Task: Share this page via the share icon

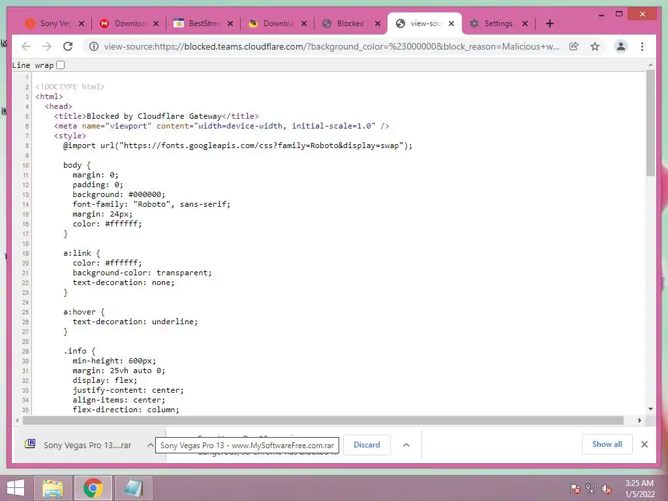Action: [x=574, y=46]
